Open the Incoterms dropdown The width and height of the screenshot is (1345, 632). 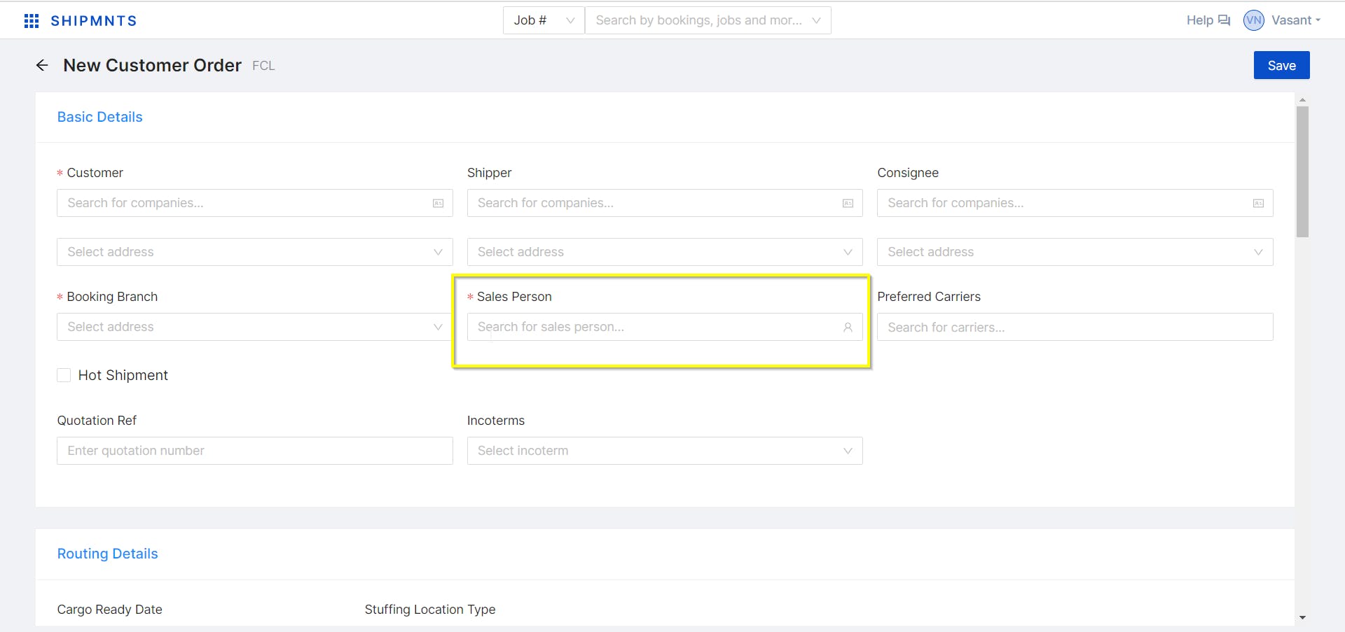point(664,451)
